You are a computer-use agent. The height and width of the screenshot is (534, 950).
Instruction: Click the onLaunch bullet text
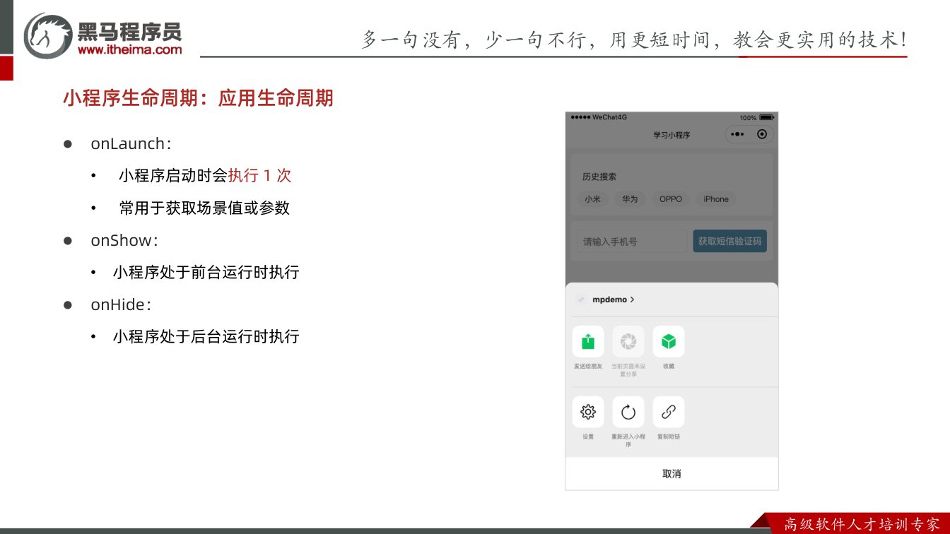tap(131, 143)
